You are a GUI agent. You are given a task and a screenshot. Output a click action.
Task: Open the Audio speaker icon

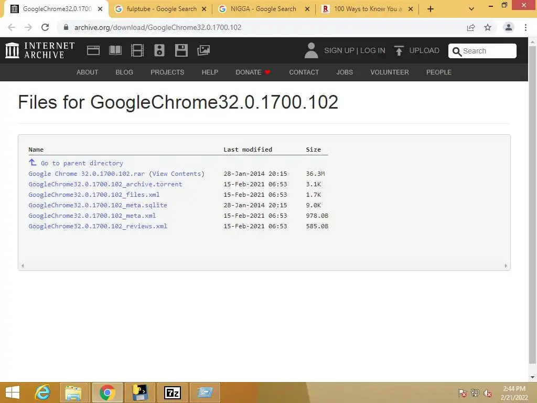click(159, 50)
